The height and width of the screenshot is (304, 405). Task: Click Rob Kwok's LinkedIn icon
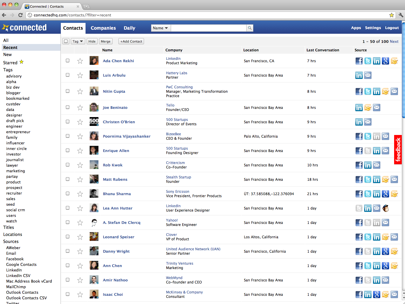point(368,165)
